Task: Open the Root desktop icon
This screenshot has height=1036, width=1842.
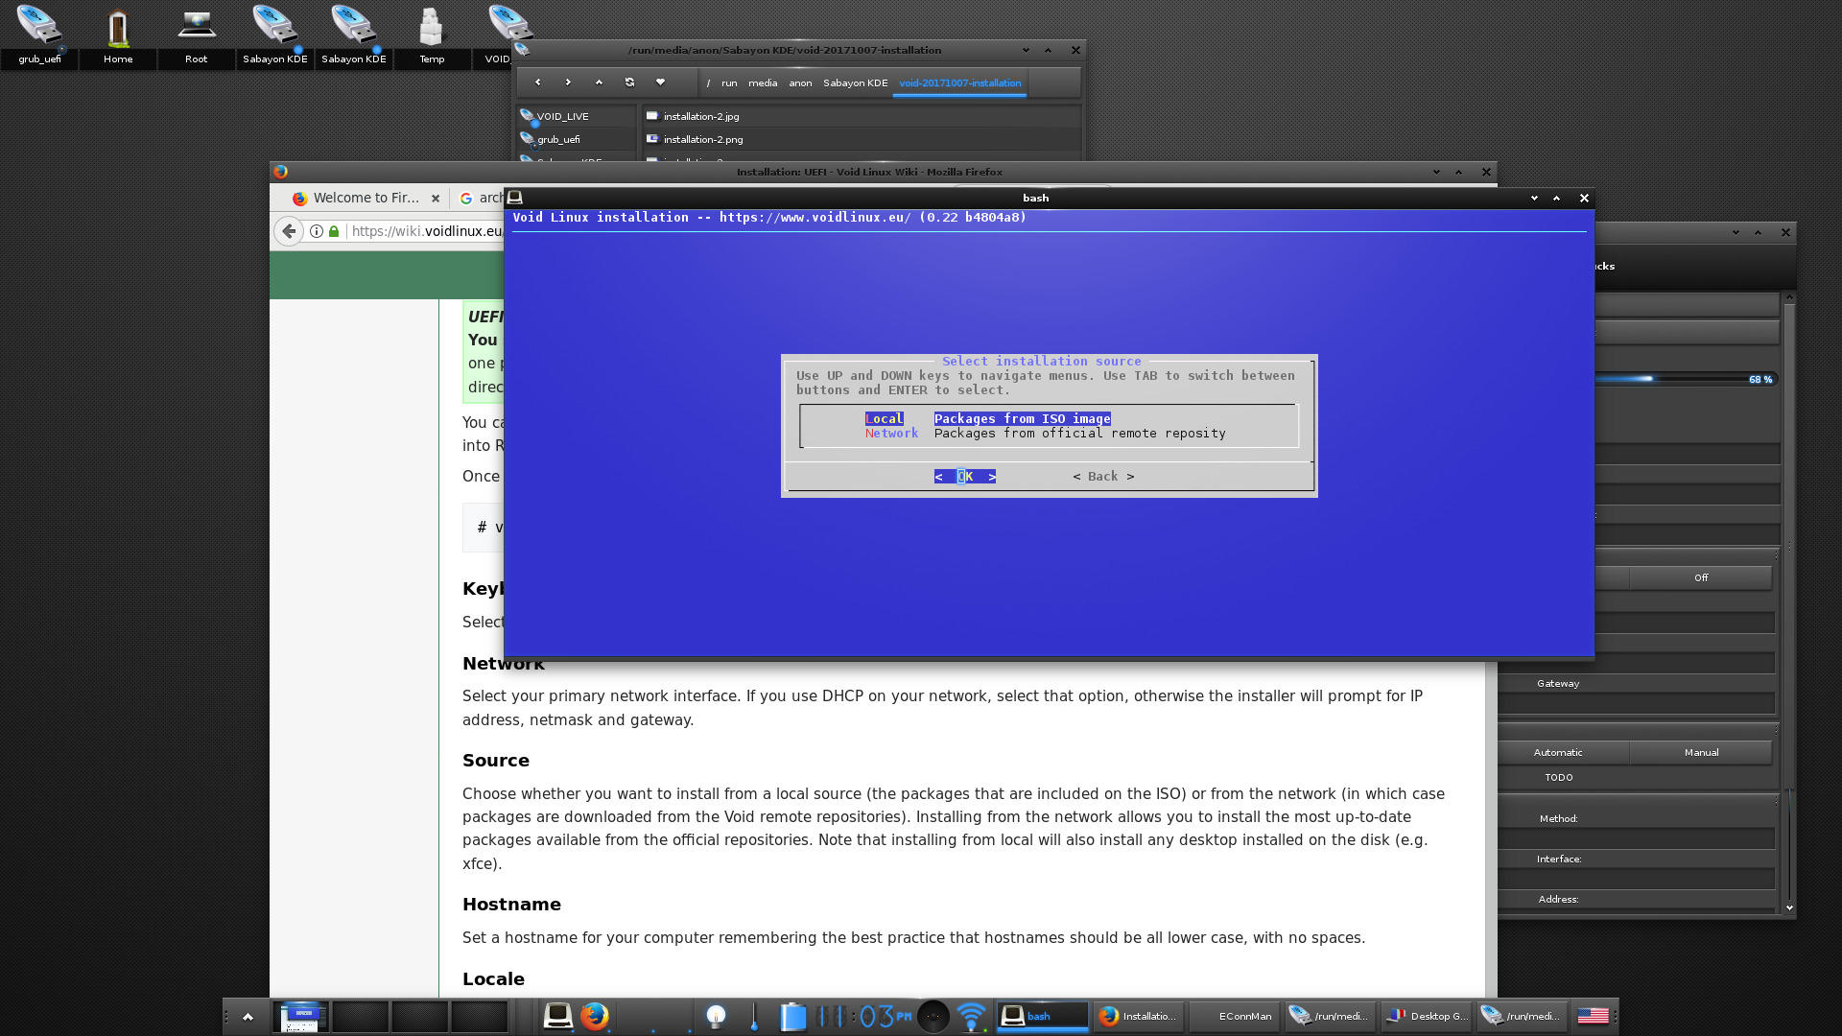Action: click(196, 35)
